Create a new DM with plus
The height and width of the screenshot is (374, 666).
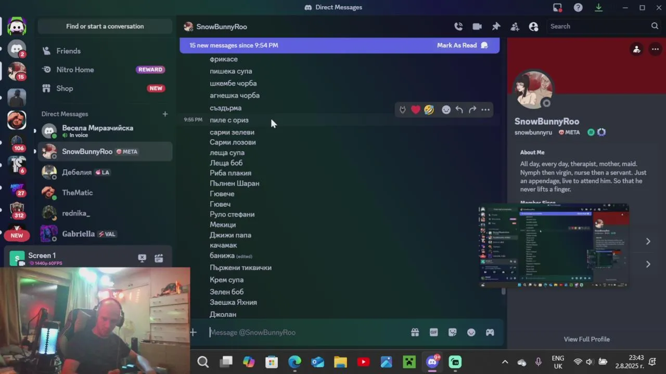tap(165, 114)
